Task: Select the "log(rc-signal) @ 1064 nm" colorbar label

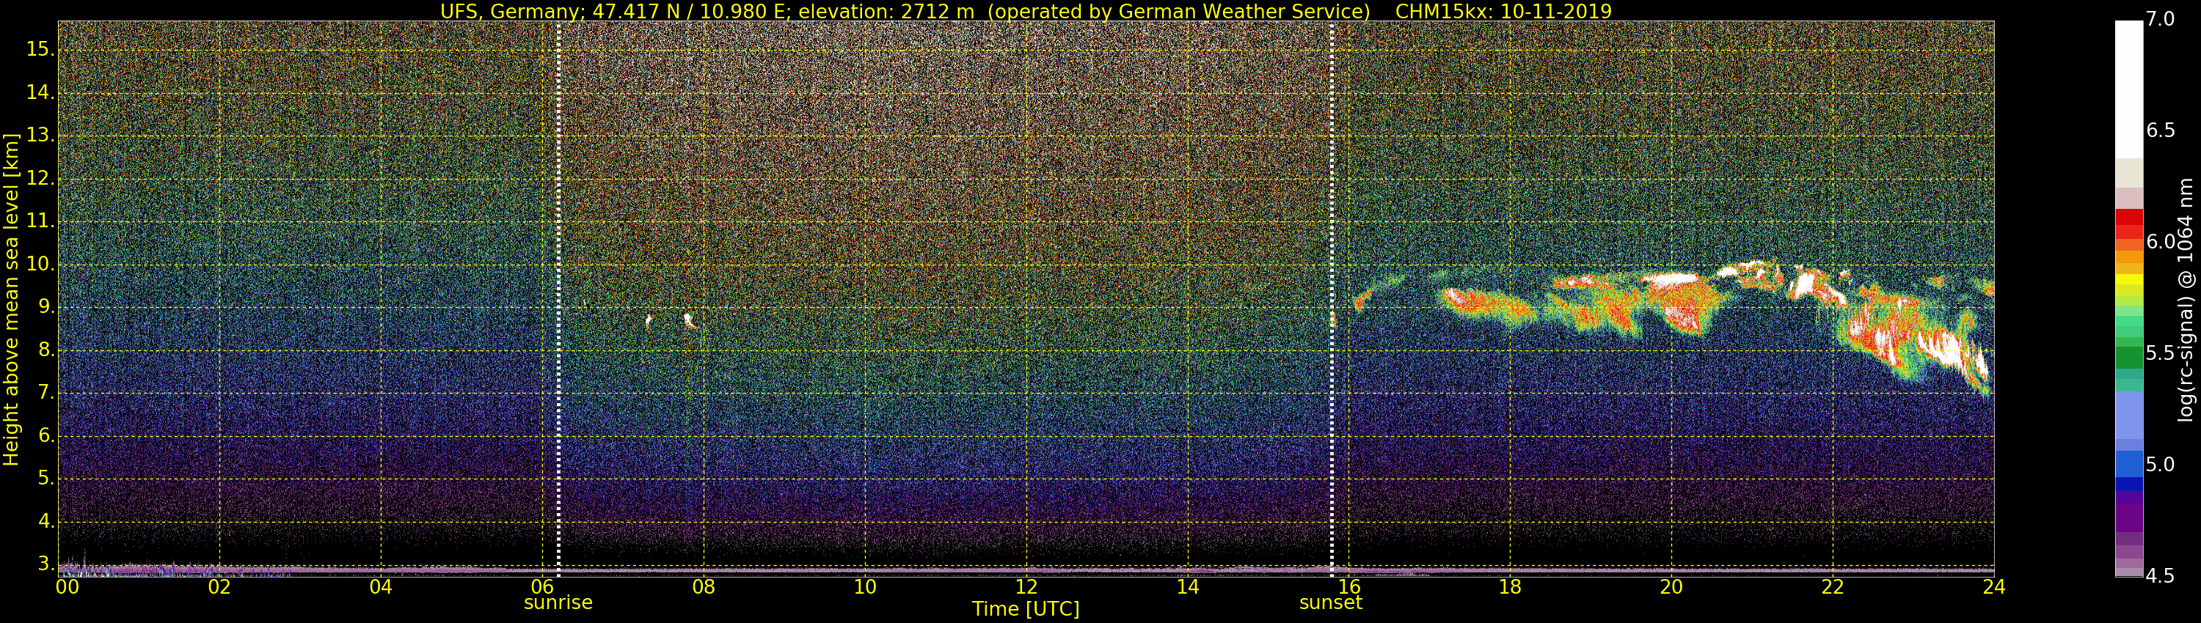Action: point(2185,300)
